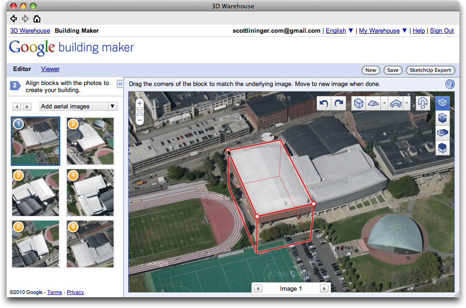The image size is (466, 308).
Task: Click the New button
Action: (371, 70)
